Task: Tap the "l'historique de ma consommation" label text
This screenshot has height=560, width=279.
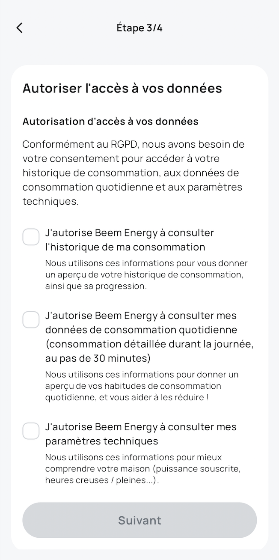Action: coord(125,247)
